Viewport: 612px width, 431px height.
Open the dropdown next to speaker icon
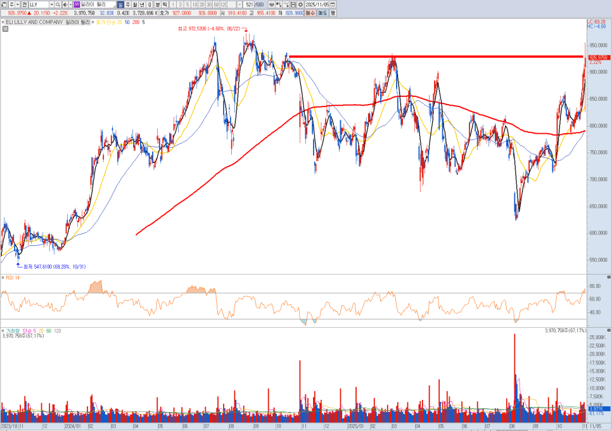[x=70, y=4]
